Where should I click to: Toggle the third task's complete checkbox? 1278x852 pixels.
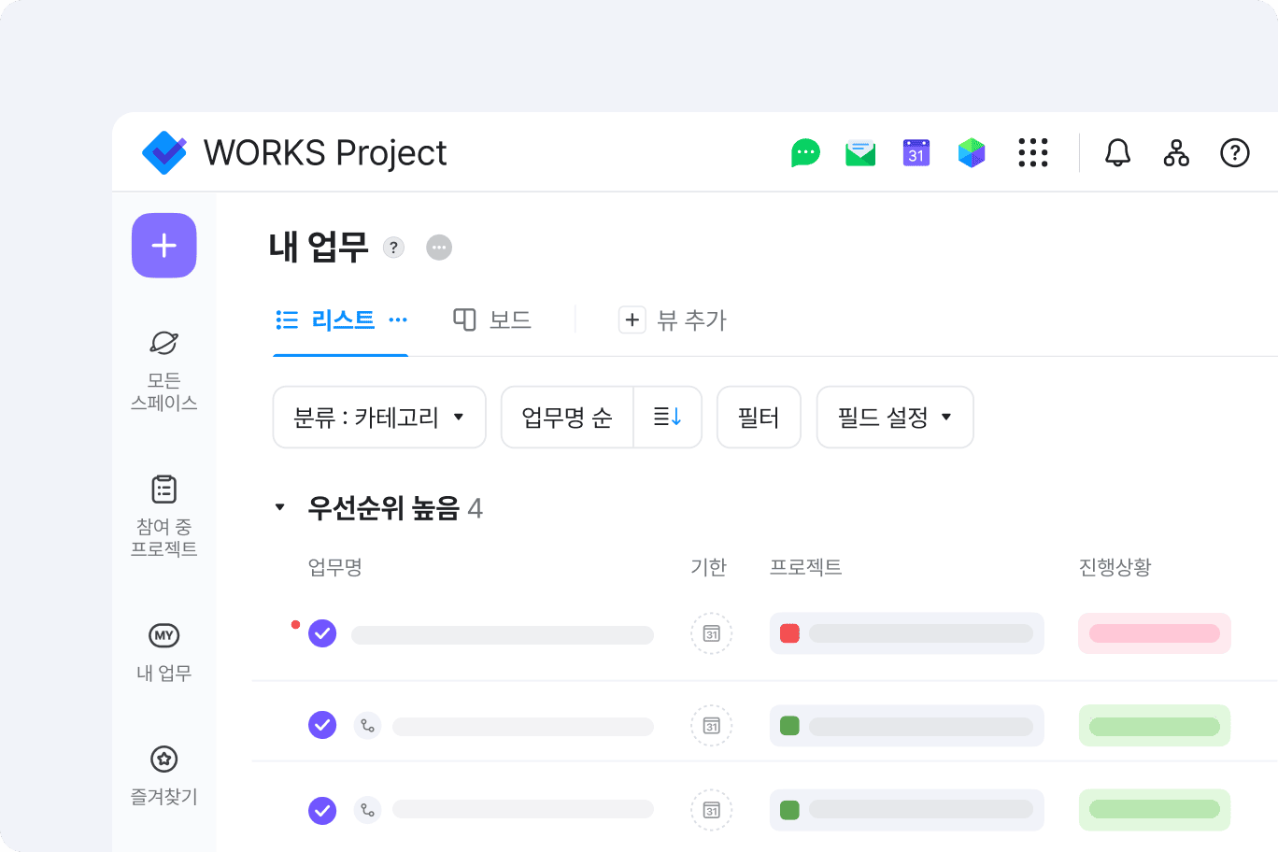[x=322, y=810]
